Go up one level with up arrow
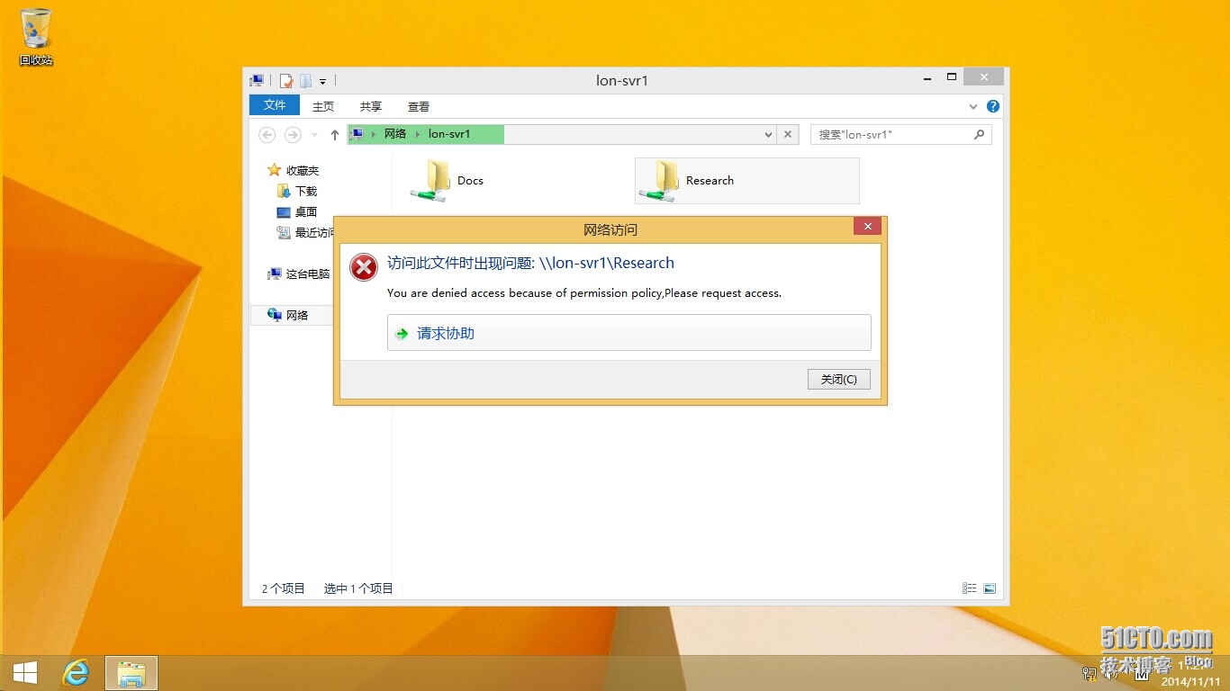The image size is (1230, 691). coord(335,134)
